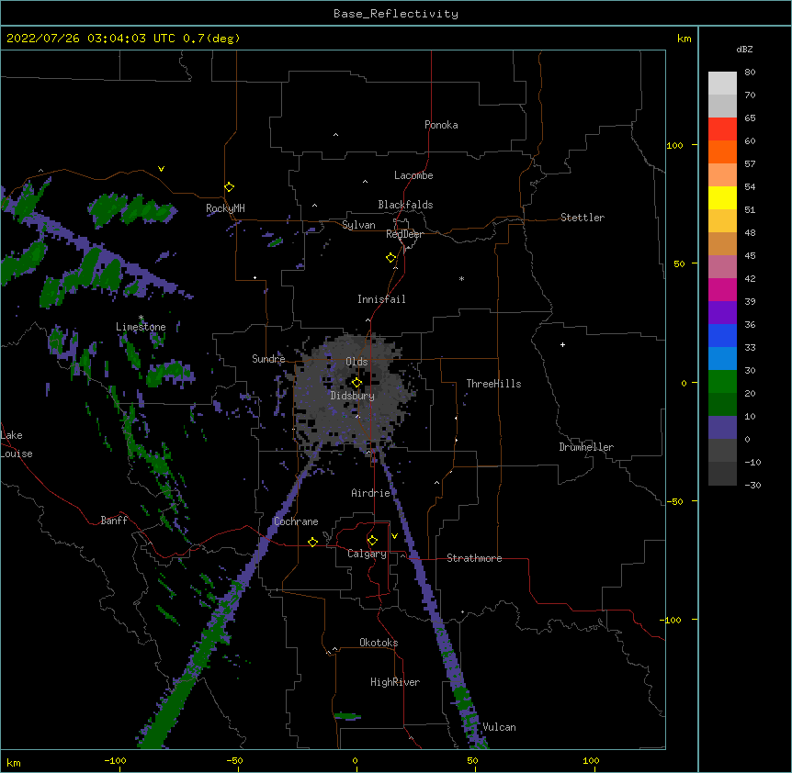Click the km unit label at bottom left

coord(14,762)
